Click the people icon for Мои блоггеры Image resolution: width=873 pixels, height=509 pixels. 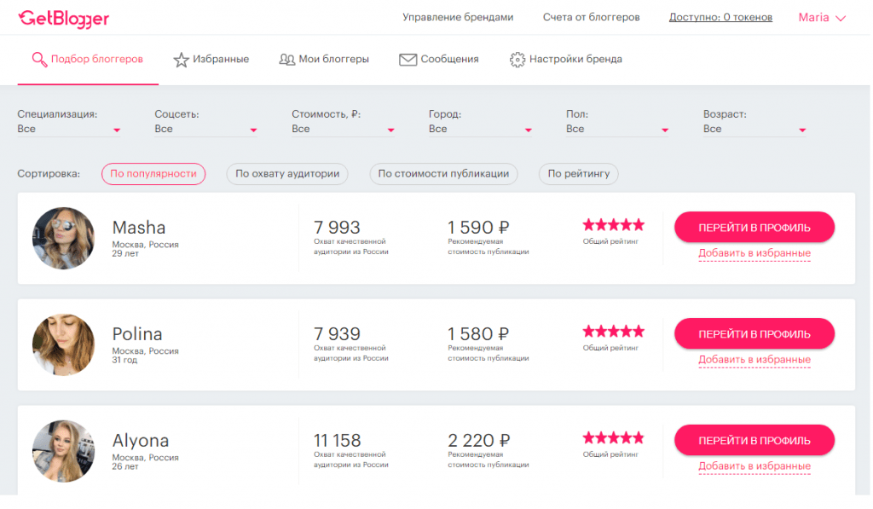pyautogui.click(x=286, y=60)
